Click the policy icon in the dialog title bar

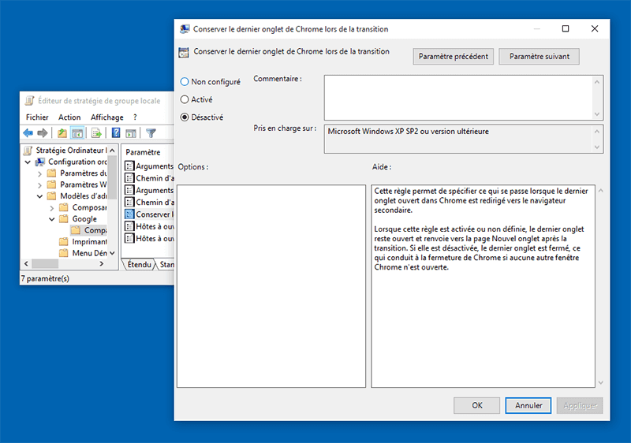click(x=185, y=29)
